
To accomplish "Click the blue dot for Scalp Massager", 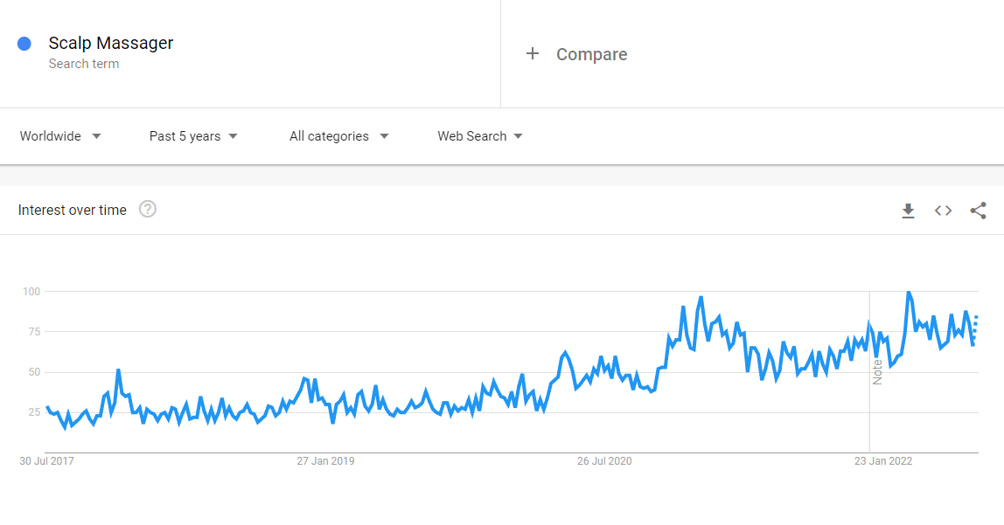I will (x=24, y=44).
